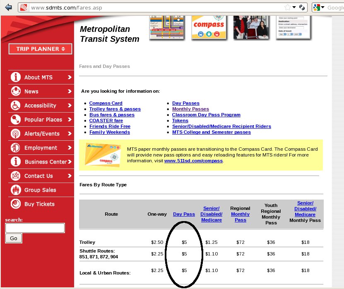Bookmark page with the star icon

point(287,7)
